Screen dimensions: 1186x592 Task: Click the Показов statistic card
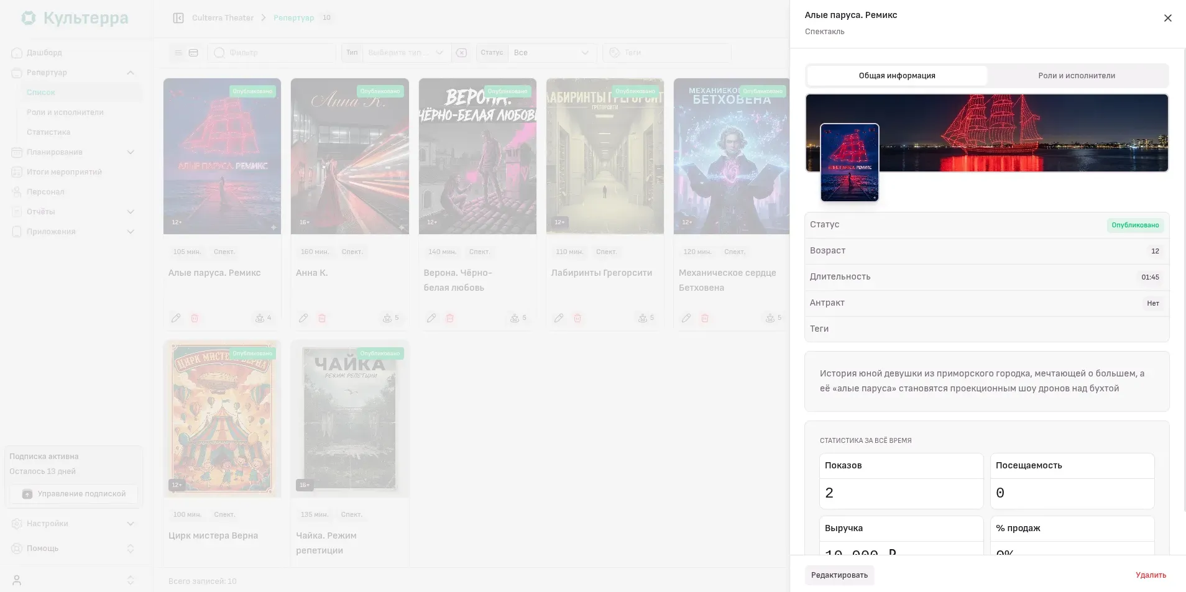(901, 481)
